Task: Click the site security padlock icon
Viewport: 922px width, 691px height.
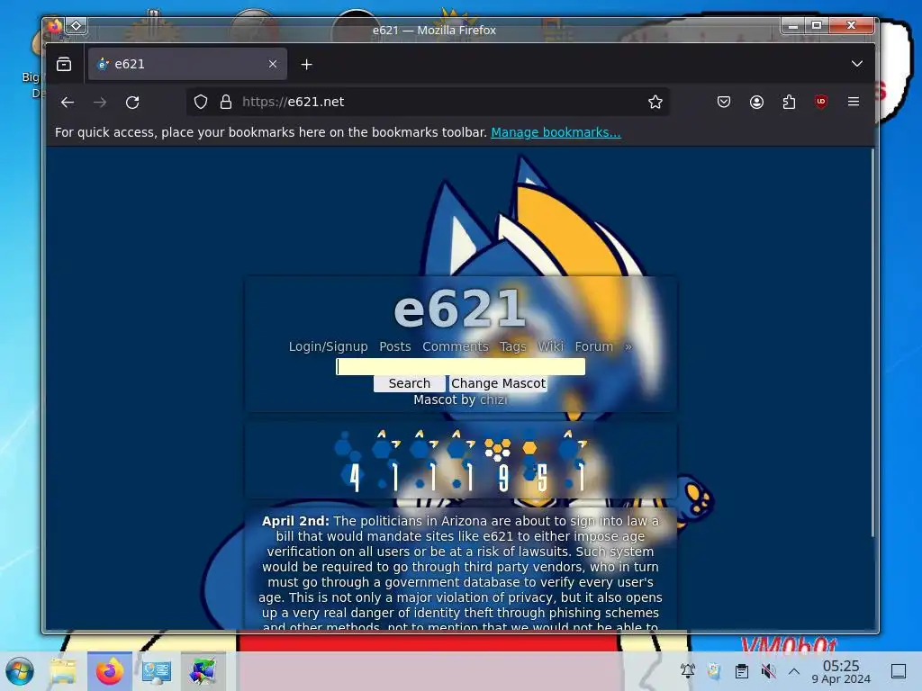Action: point(226,102)
